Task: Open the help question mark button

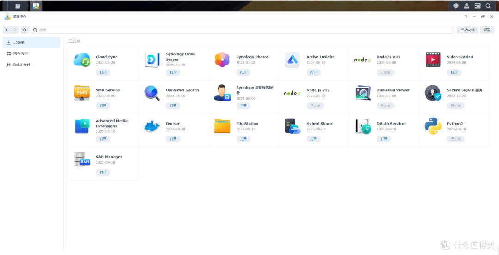Action: [466, 17]
